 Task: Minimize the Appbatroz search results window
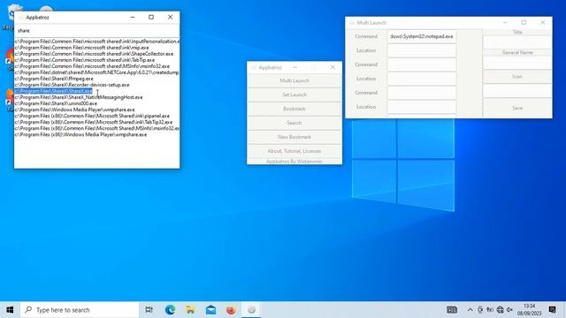[x=133, y=17]
